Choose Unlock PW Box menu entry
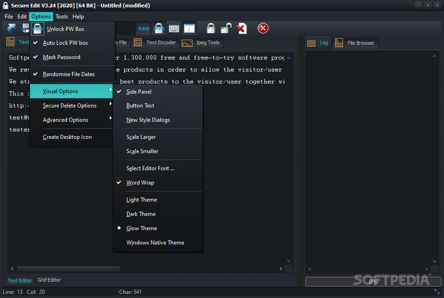The width and height of the screenshot is (444, 298). [72, 29]
